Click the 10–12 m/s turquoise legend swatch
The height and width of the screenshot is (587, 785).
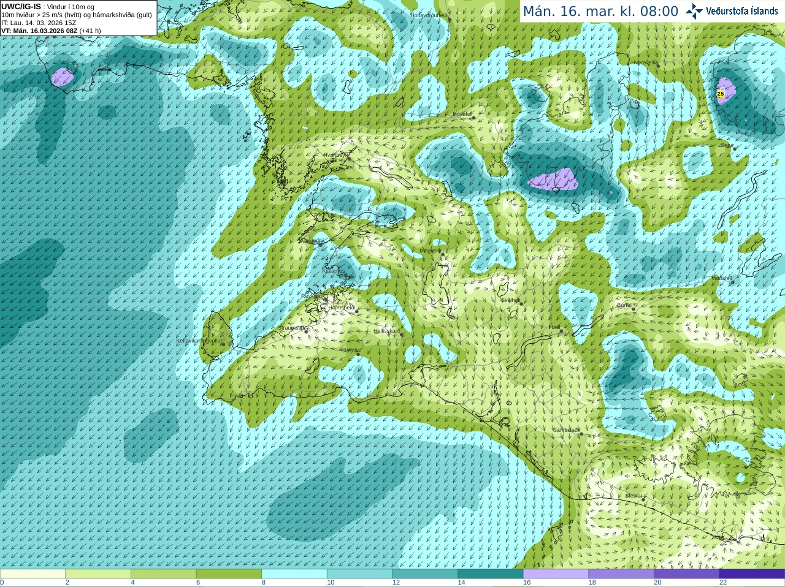tap(360, 574)
